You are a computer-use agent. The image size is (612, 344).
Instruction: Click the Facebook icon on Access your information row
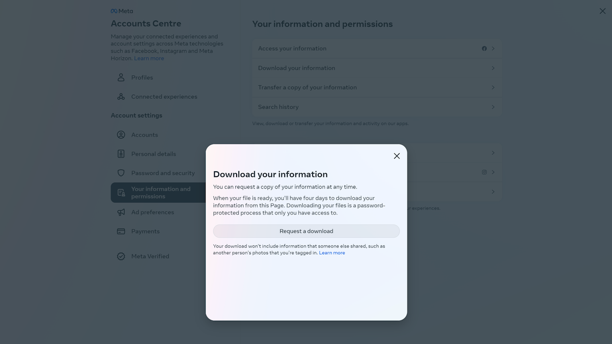point(484,48)
